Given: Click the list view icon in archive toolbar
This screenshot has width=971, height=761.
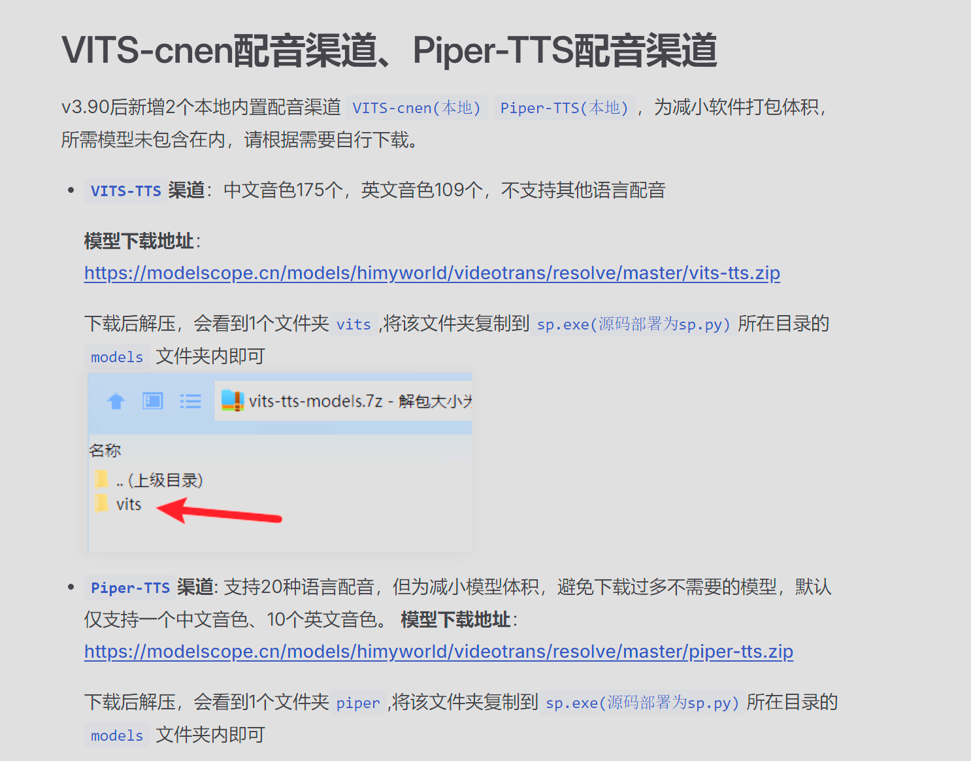Looking at the screenshot, I should 190,401.
